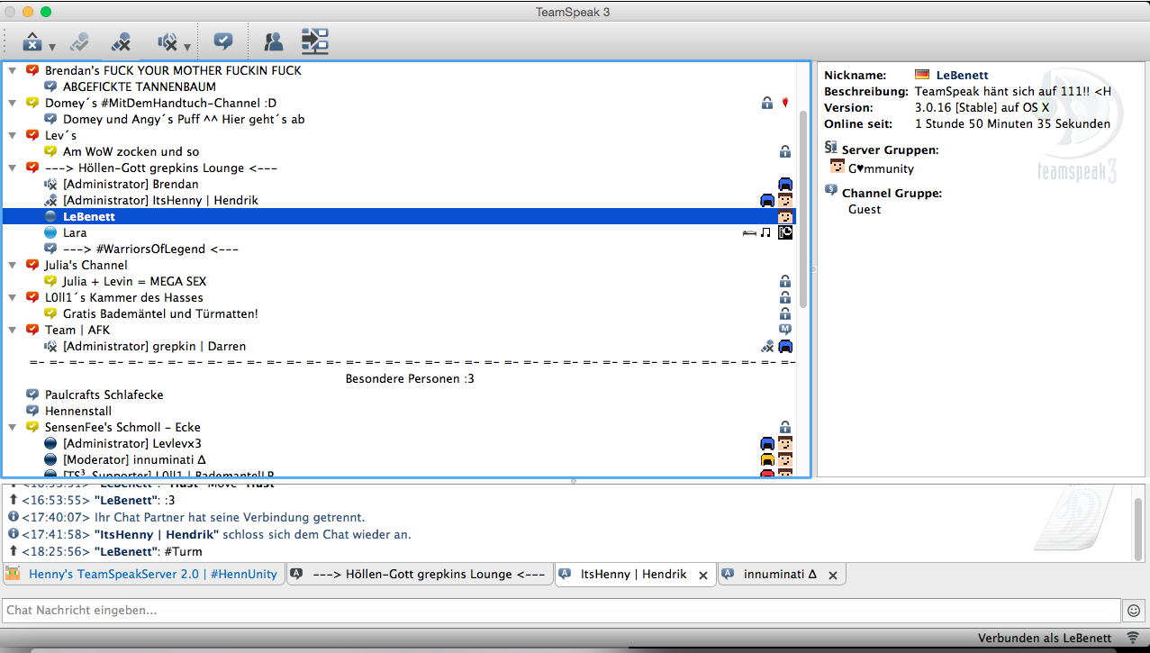Click music note icon on Lara's row

[x=765, y=232]
